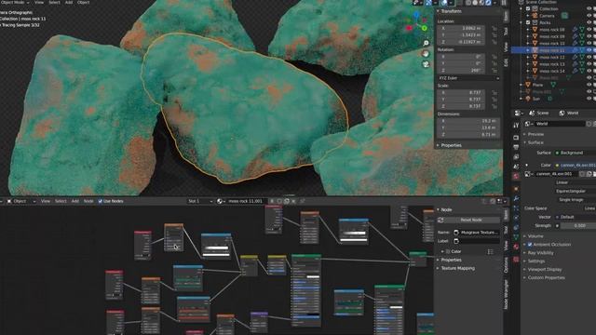The image size is (596, 335).
Task: Click the Reset Node refresh icon
Action: click(440, 220)
